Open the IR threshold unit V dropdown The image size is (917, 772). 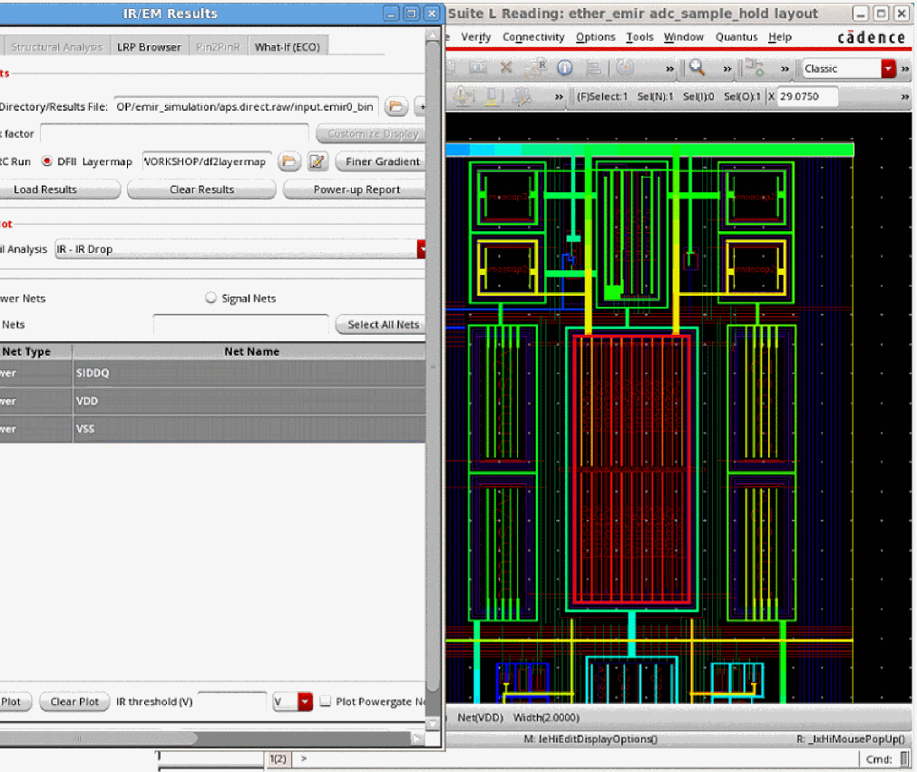point(305,701)
